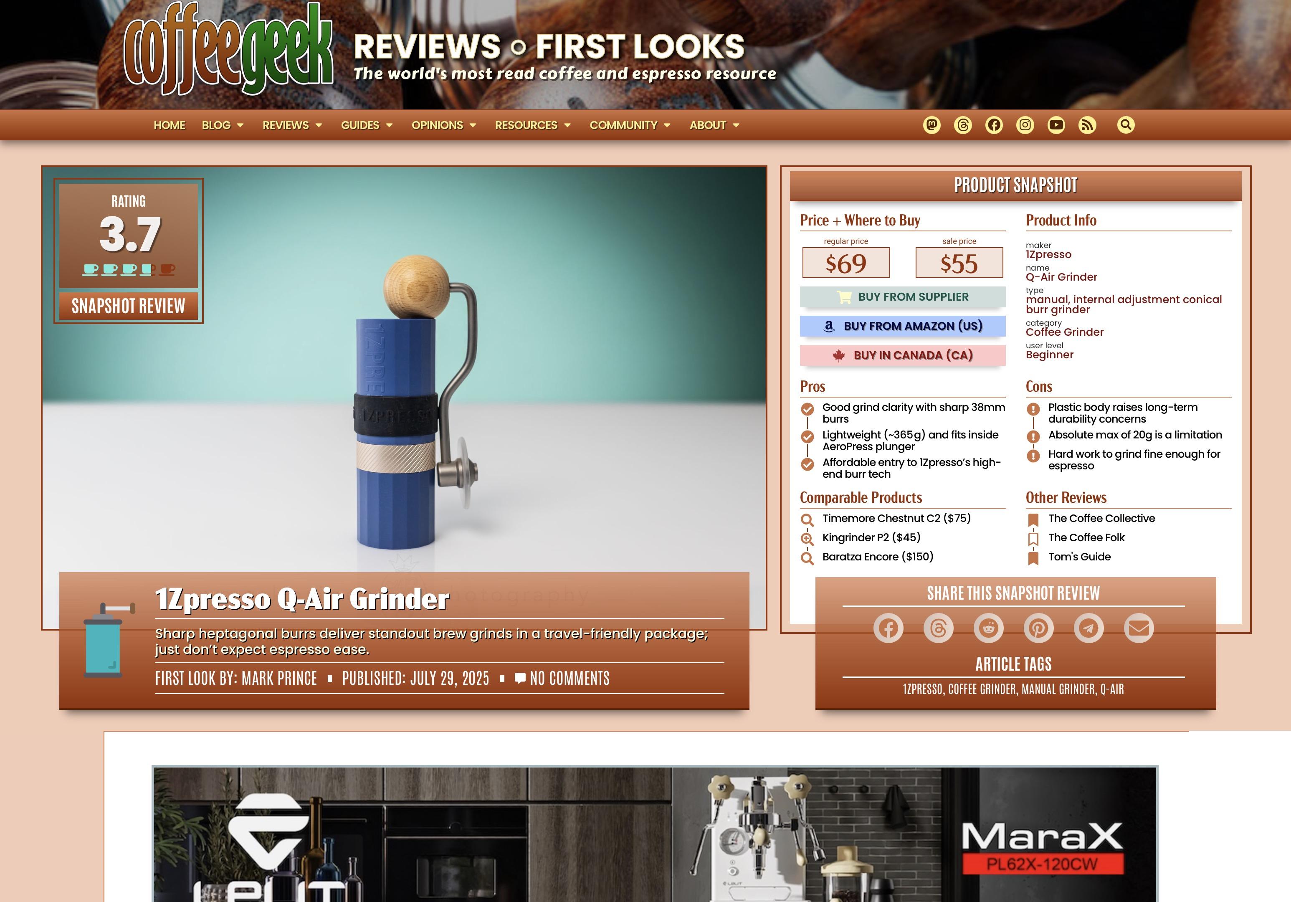Click the grinder icon beside the review title
Image resolution: width=1291 pixels, height=902 pixels.
(x=109, y=640)
